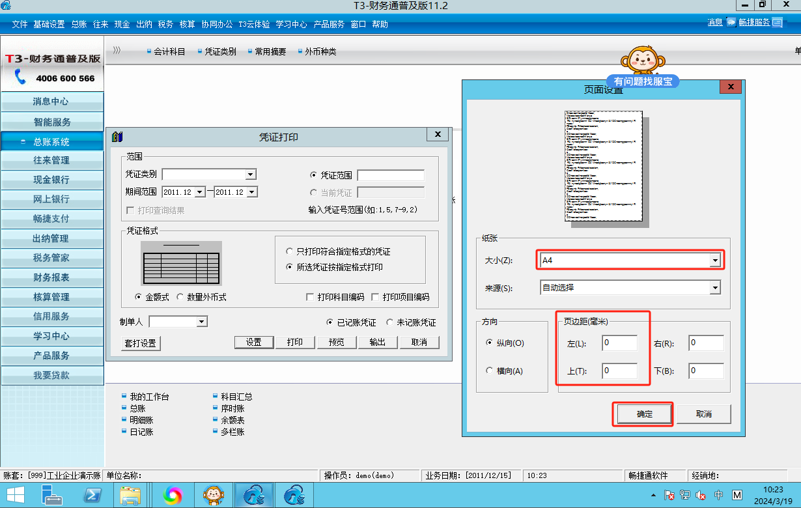801x508 pixels.
Task: Choose 只打印符合指定格式的凭证 option
Action: 290,251
